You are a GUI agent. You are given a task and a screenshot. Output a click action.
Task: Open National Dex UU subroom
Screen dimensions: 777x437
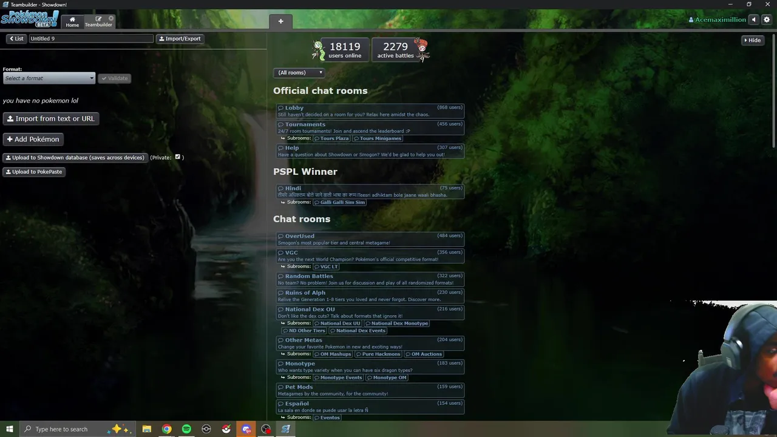(338, 324)
